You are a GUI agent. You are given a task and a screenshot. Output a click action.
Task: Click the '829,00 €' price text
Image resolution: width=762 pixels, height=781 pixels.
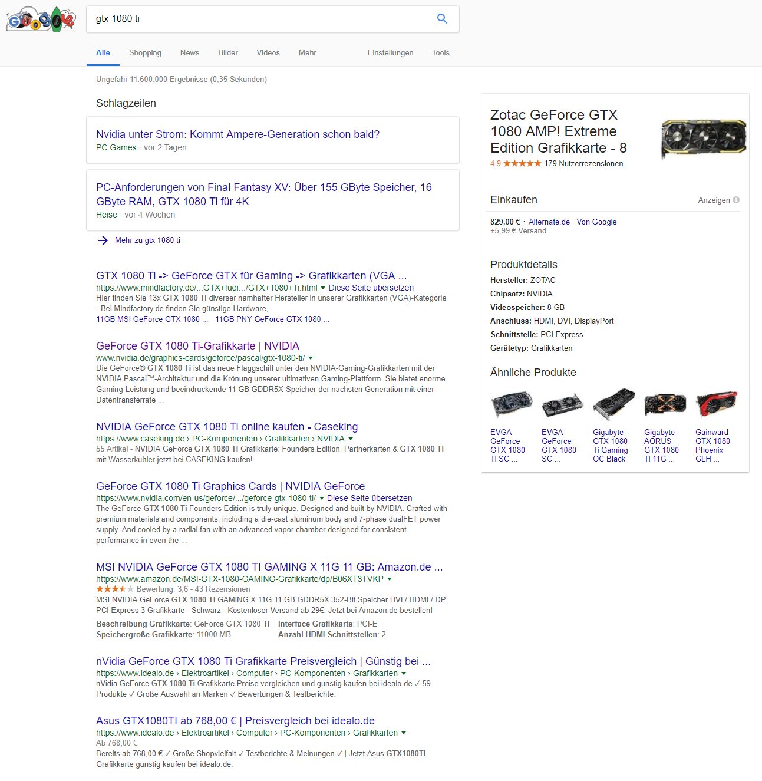pos(505,222)
